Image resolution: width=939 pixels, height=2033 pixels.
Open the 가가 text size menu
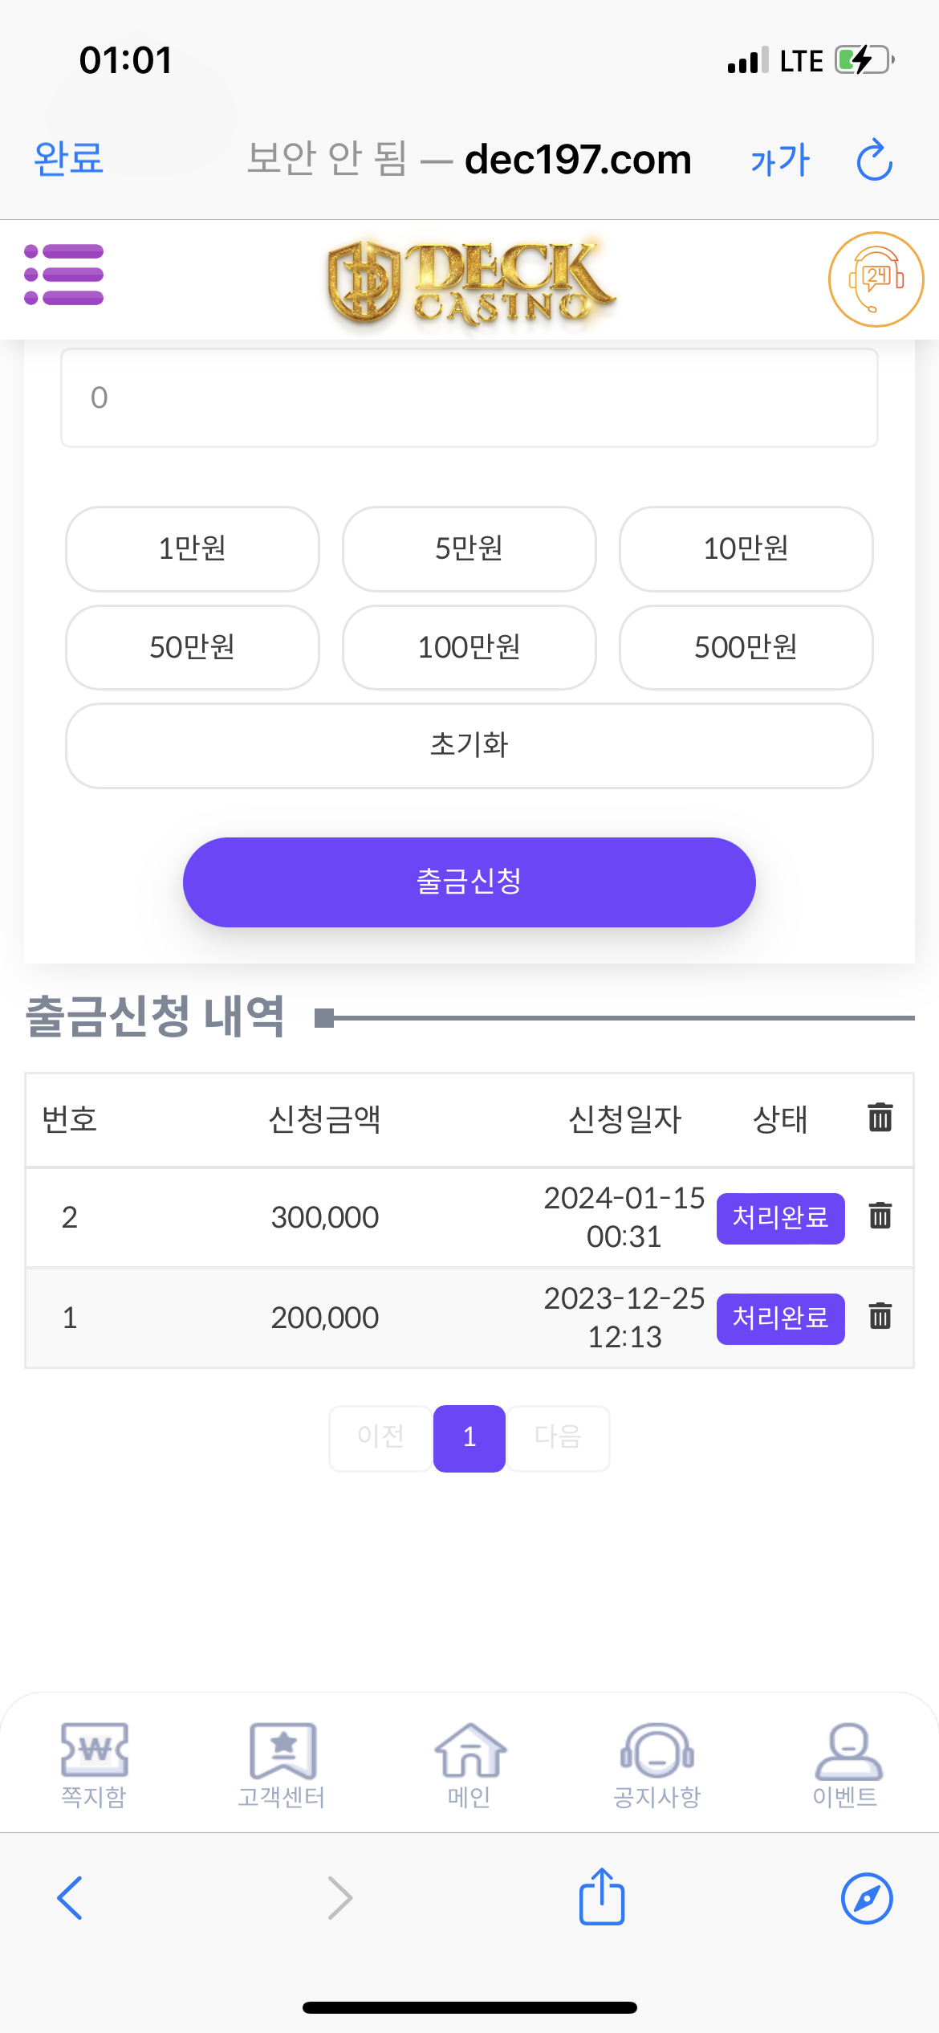(780, 160)
